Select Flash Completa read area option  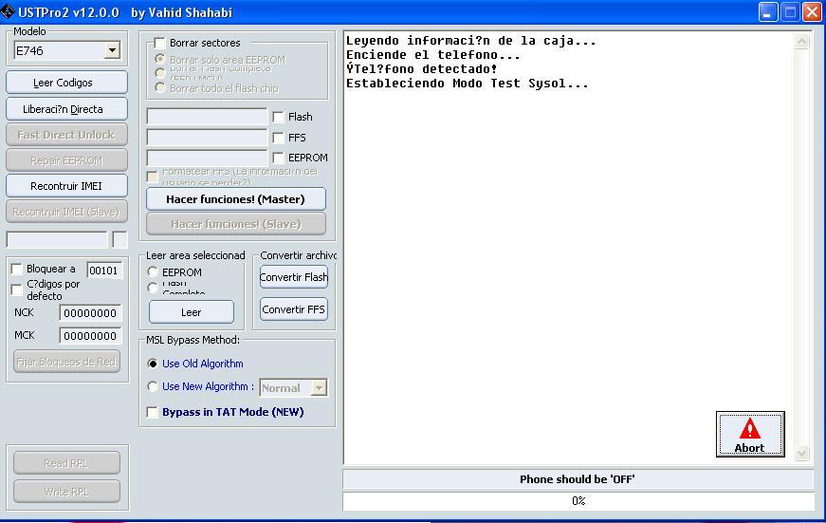coord(153,288)
